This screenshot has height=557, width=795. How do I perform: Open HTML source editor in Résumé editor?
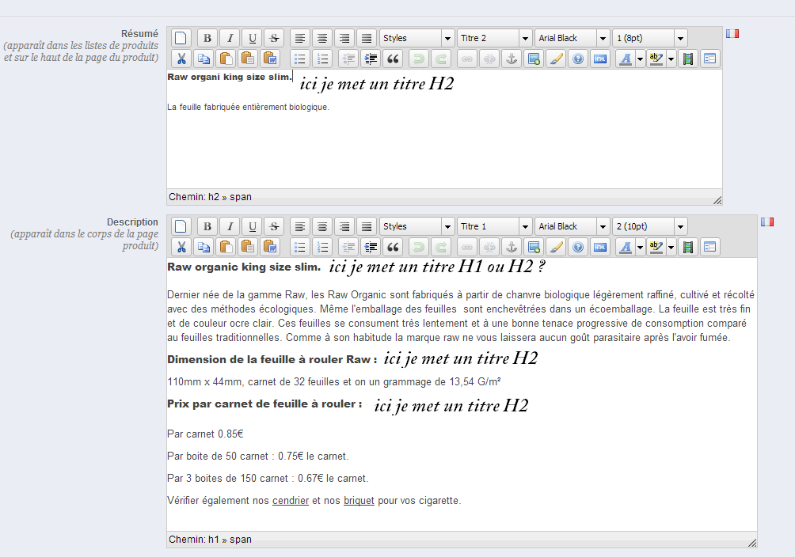point(600,59)
